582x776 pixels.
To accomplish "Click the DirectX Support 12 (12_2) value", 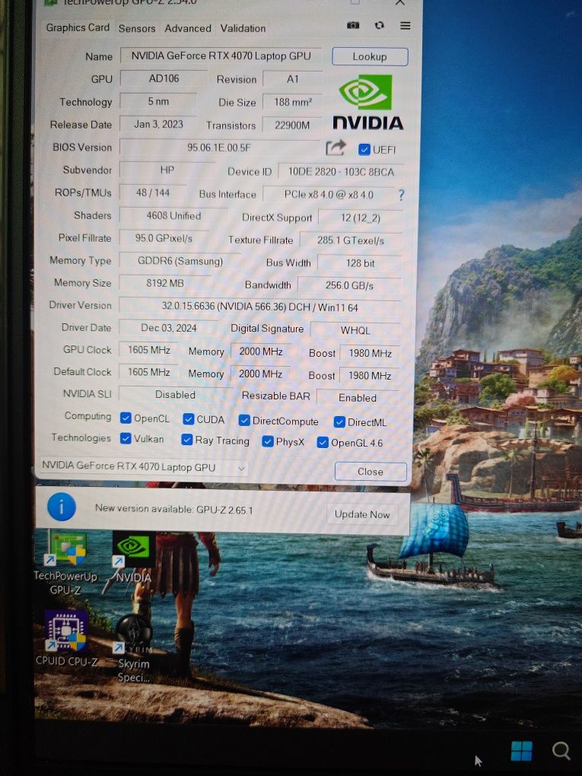I will tap(361, 218).
